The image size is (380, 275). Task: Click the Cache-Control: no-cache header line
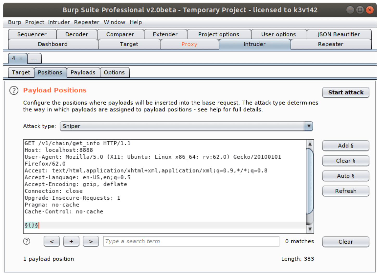click(64, 212)
